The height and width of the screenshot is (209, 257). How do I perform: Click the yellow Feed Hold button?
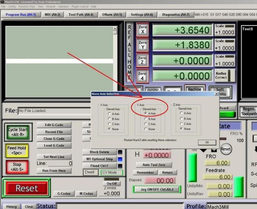(x=17, y=150)
